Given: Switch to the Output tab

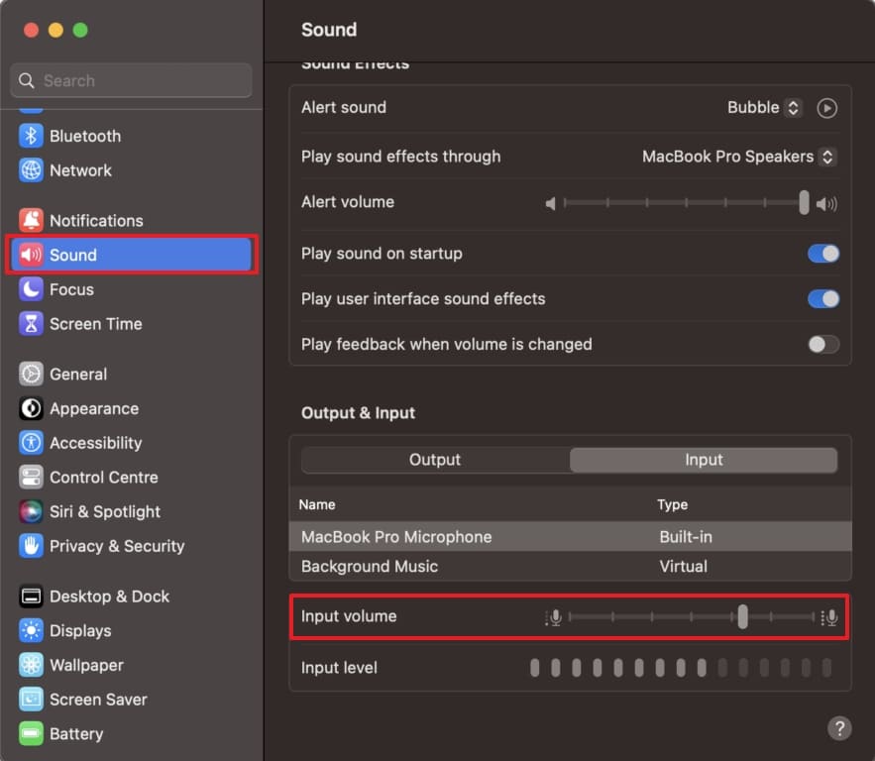Looking at the screenshot, I should (x=435, y=460).
